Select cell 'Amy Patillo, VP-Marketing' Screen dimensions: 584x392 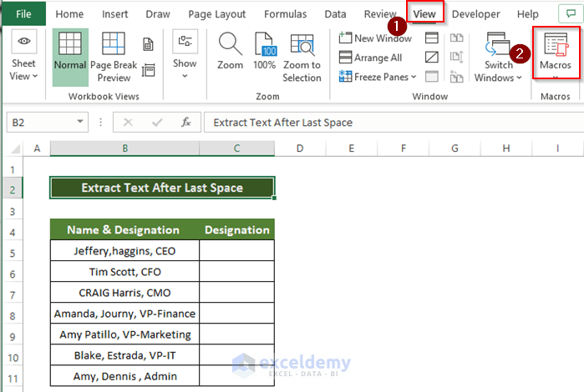click(x=124, y=334)
